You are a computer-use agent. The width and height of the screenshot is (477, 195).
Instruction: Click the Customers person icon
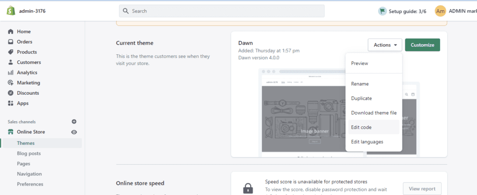point(11,62)
